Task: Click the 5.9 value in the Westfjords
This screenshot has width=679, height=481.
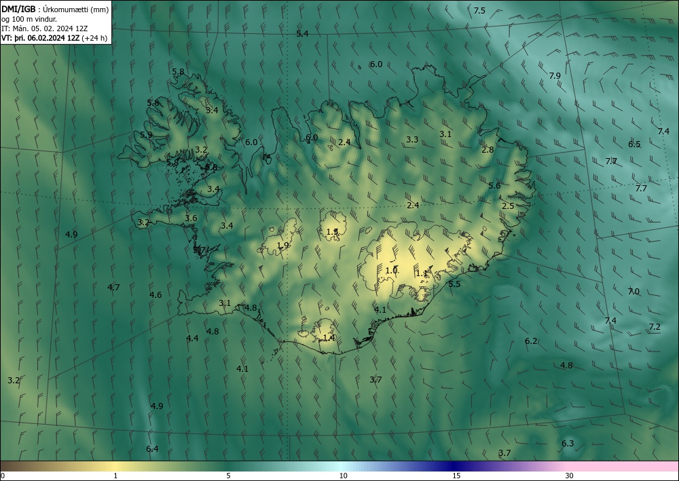Action: [146, 134]
